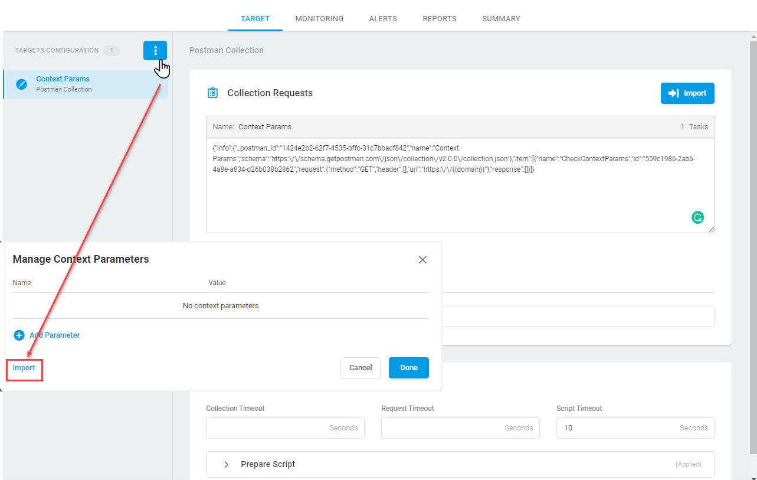Switch to the Monitoring tab
This screenshot has height=480, width=757.
(319, 19)
